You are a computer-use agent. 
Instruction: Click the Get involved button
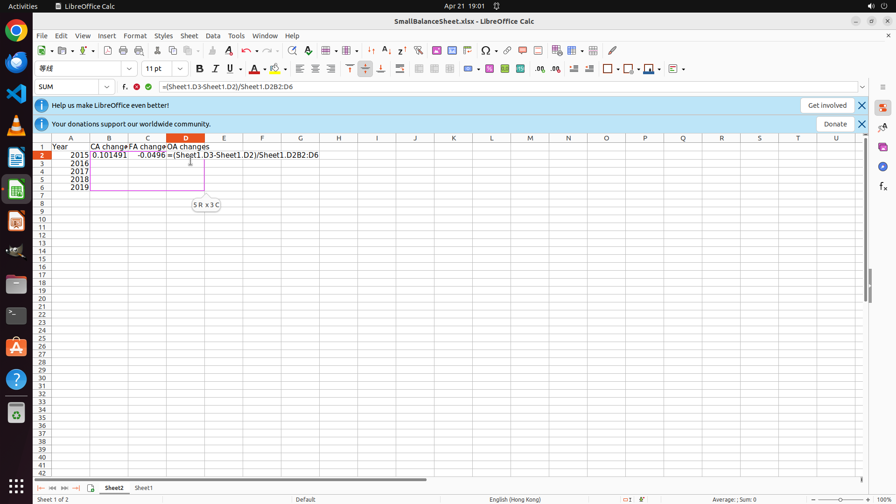pyautogui.click(x=827, y=105)
